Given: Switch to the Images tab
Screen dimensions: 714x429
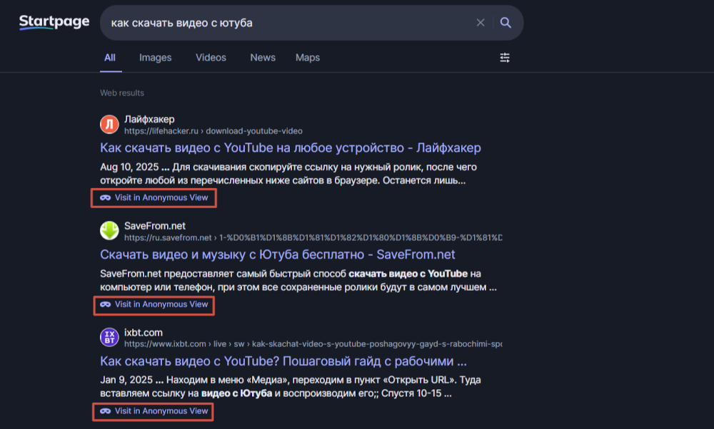Looking at the screenshot, I should point(155,58).
